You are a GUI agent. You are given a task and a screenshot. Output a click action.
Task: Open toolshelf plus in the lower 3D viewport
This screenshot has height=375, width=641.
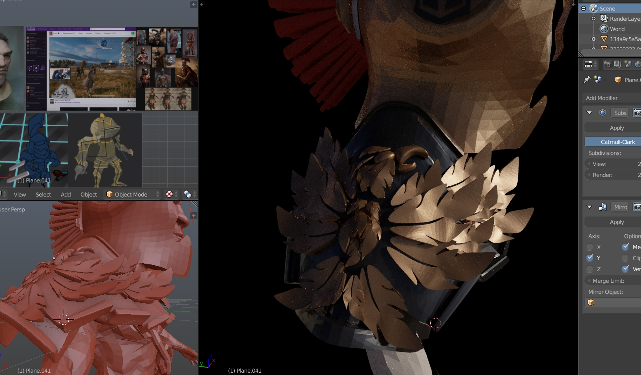tap(194, 216)
